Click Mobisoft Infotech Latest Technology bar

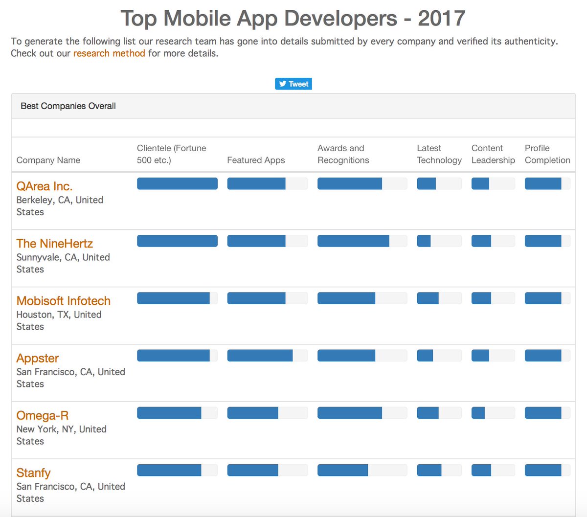coord(439,298)
